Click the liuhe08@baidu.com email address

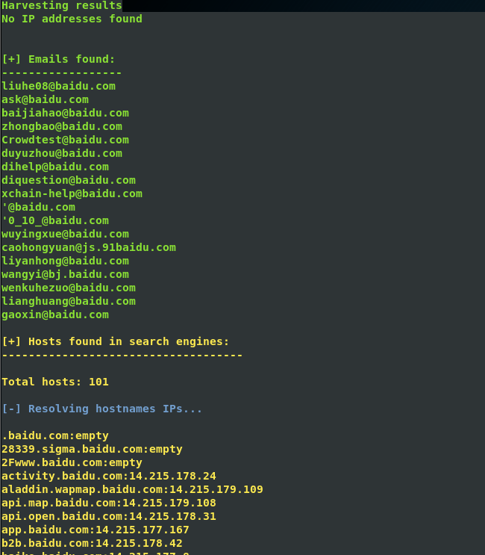(x=58, y=86)
